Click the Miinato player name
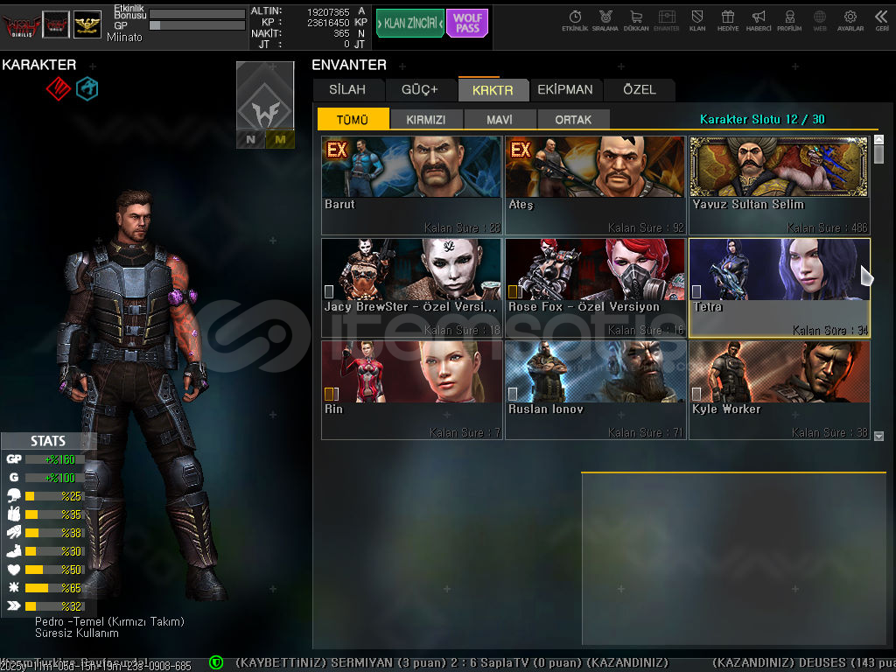This screenshot has height=672, width=896. click(x=124, y=37)
